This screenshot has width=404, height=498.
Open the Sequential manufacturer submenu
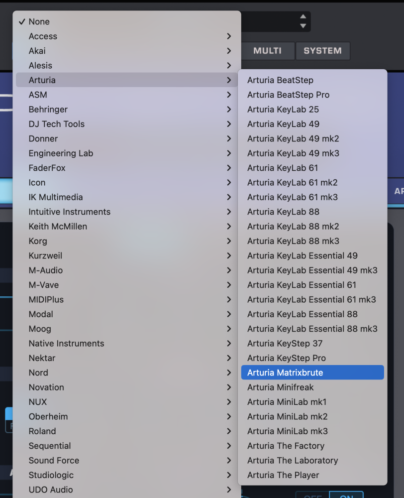tap(127, 446)
